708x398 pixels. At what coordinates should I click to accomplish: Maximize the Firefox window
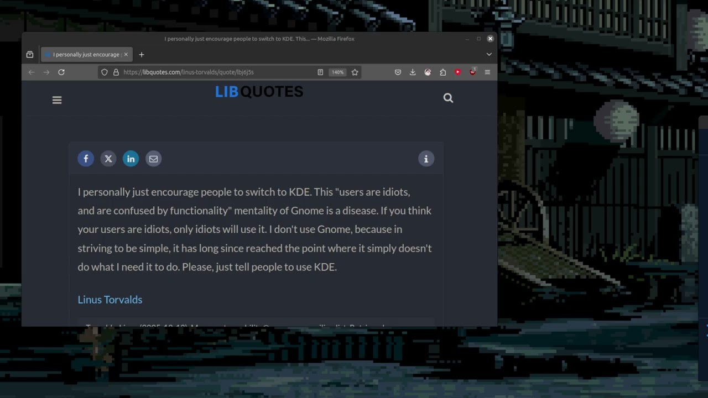[478, 39]
